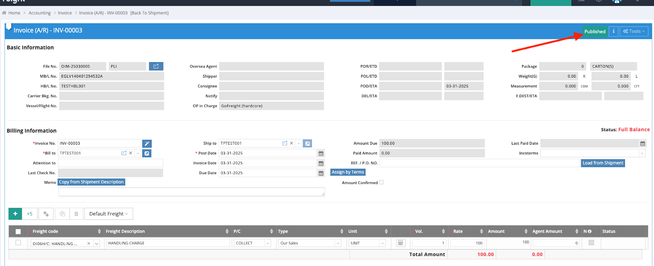
Task: Select all rows via header checkbox
Action: point(18,232)
